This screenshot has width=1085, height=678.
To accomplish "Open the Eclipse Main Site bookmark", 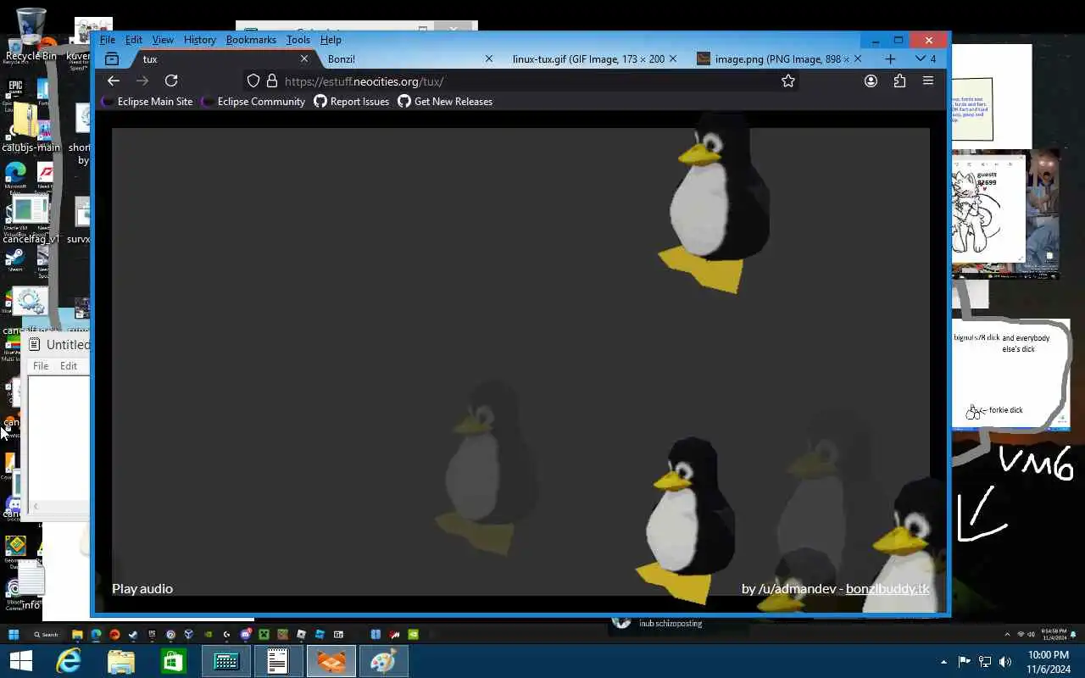I will (147, 102).
